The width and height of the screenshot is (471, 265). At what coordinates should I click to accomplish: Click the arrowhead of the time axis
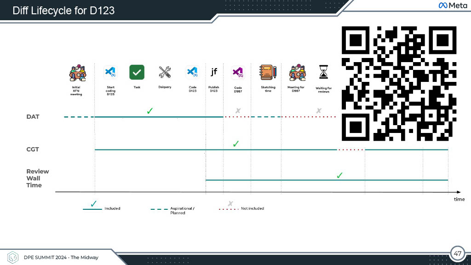tap(459, 192)
